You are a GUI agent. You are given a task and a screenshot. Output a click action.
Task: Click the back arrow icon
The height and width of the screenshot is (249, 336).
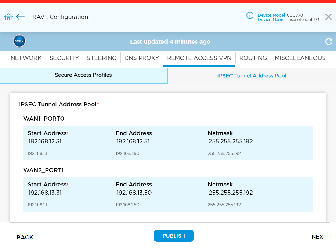pos(20,17)
